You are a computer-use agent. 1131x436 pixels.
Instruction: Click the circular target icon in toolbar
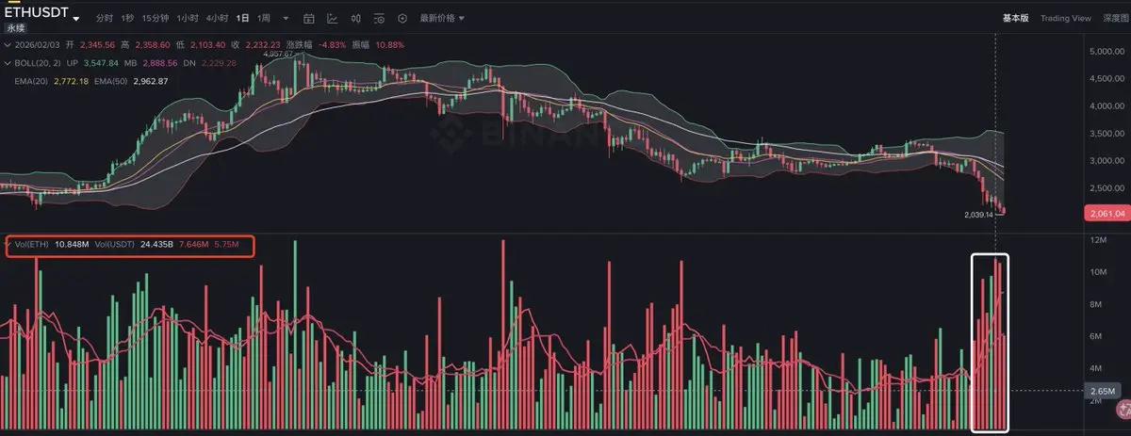pyautogui.click(x=402, y=19)
